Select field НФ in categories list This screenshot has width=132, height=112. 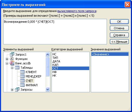tap(71, 72)
